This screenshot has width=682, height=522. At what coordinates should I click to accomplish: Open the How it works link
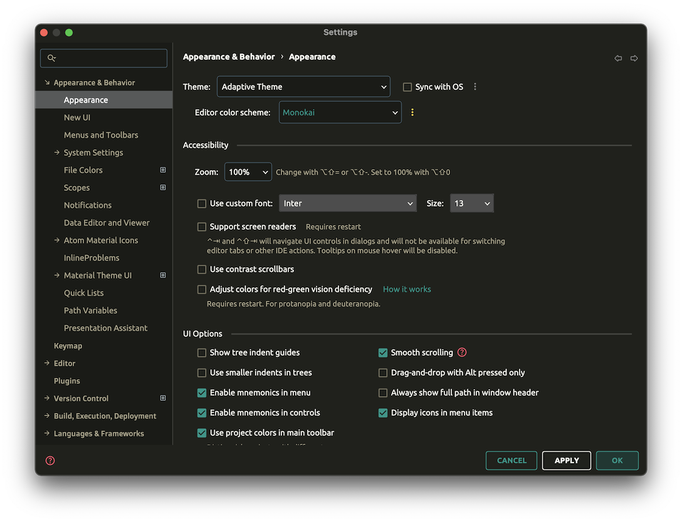click(406, 289)
